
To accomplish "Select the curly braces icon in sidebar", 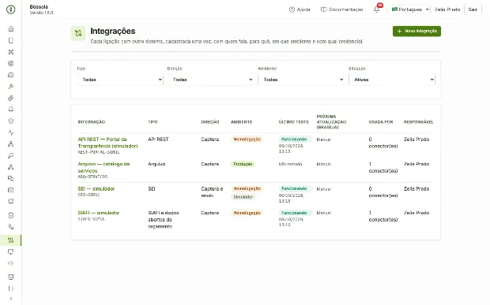I will pos(10,288).
